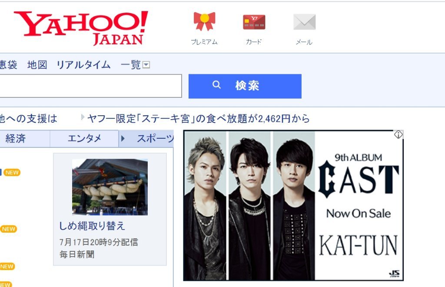Open the ステーキ宮 食べ放題 promotion link
The image size is (445, 287).
[198, 118]
